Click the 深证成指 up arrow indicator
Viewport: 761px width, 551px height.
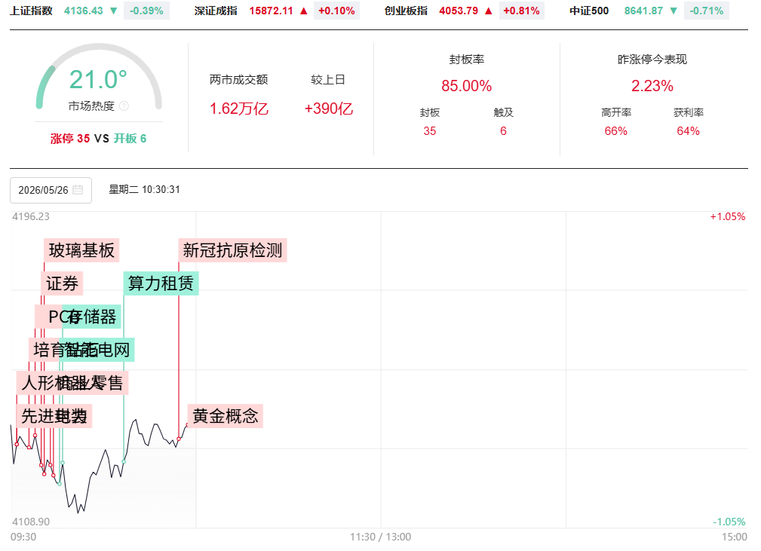pos(304,11)
